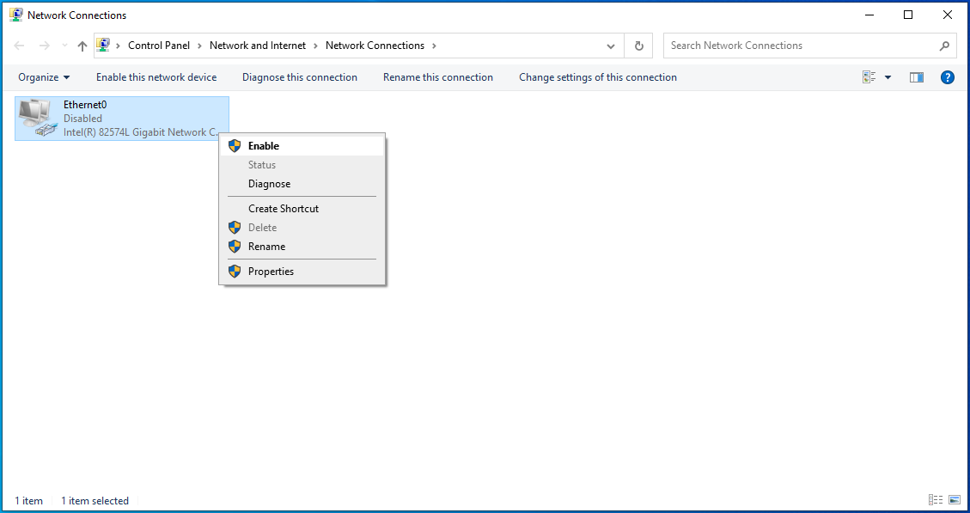Viewport: 970px width, 513px height.
Task: Choose Create Shortcut from the menu
Action: pyautogui.click(x=284, y=208)
